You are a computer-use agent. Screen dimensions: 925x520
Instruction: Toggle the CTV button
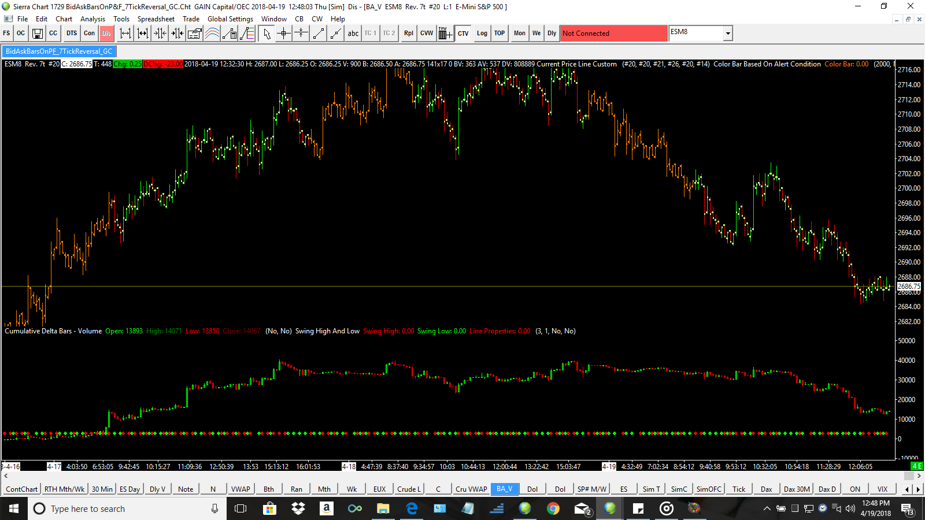point(463,34)
